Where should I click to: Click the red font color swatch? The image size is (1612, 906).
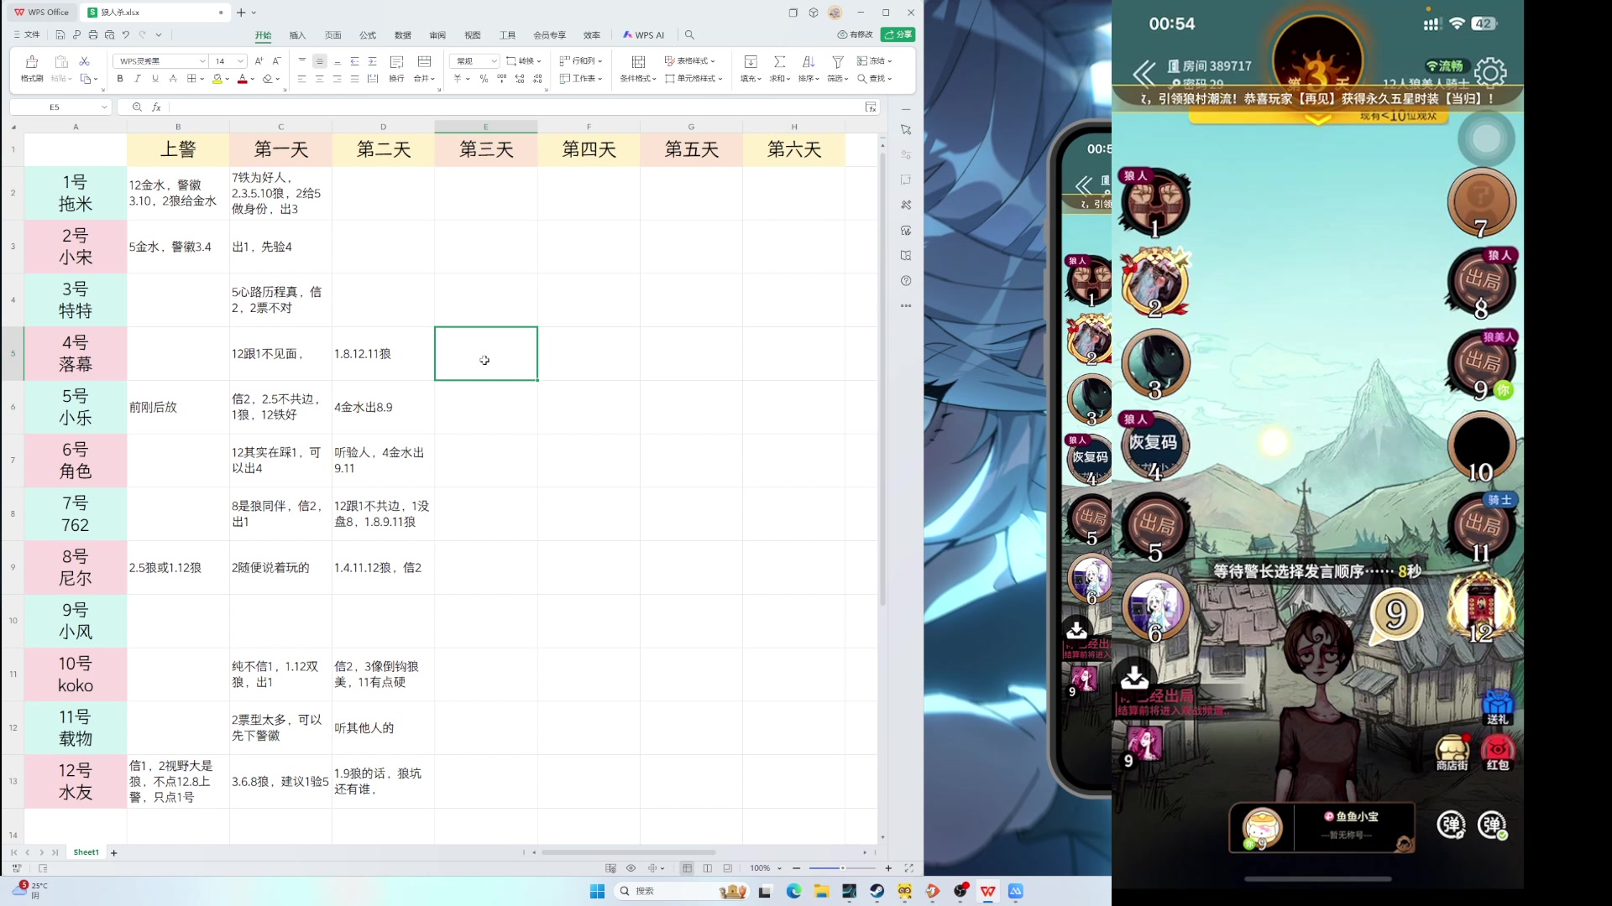(x=242, y=79)
